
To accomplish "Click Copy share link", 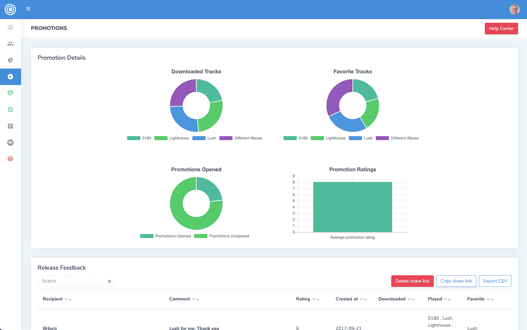I will point(456,281).
